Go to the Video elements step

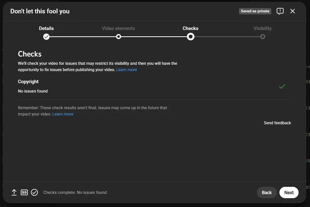click(x=118, y=28)
